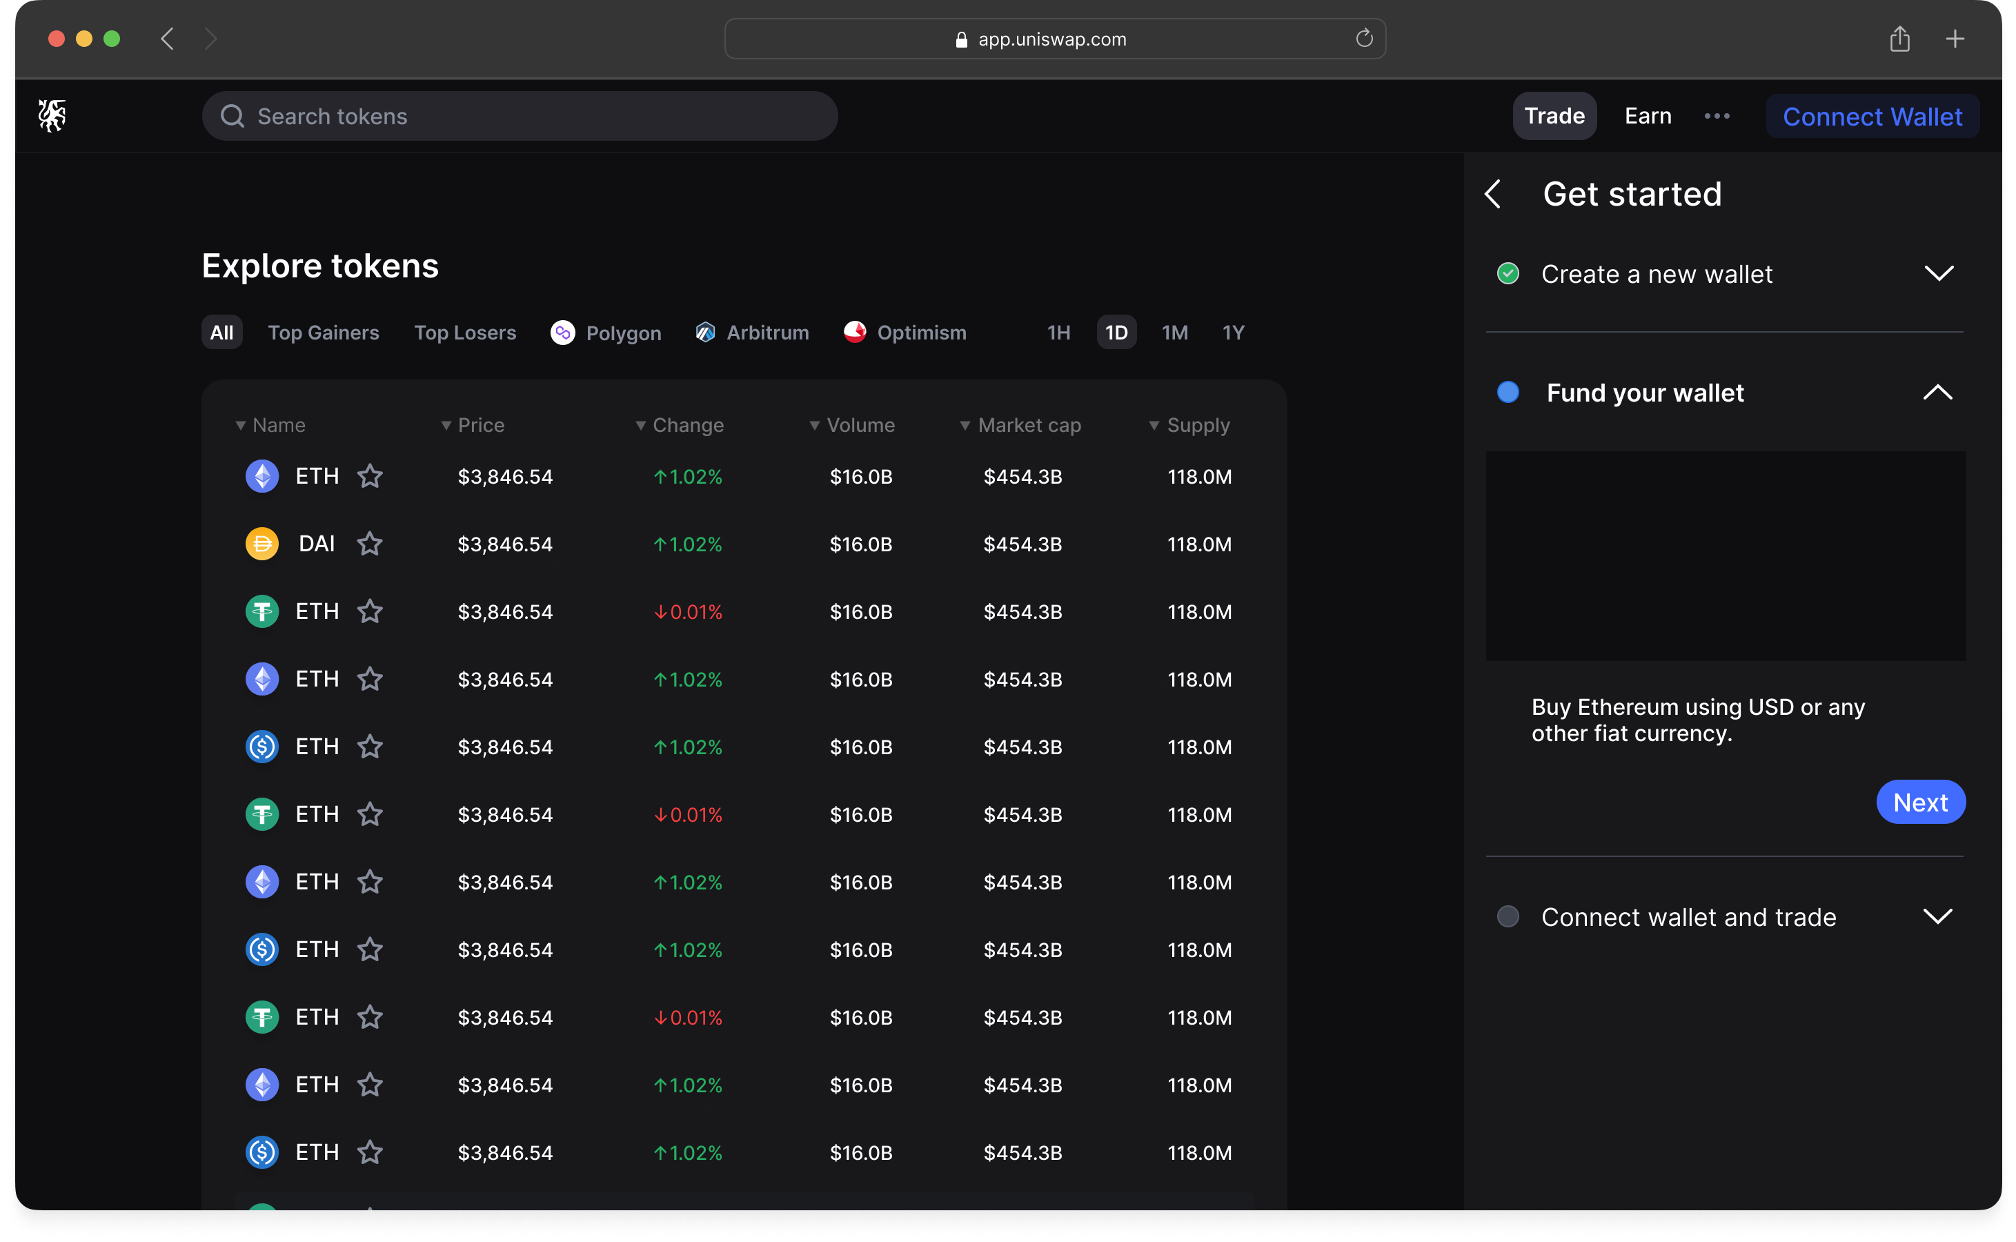Click the Next button
This screenshot has height=1242, width=2016.
1920,802
